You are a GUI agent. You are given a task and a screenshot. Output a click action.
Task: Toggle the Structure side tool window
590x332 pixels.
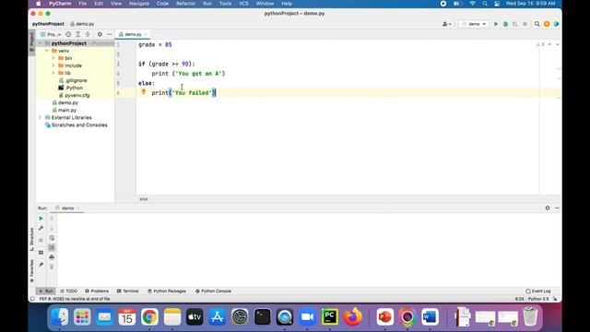(32, 240)
